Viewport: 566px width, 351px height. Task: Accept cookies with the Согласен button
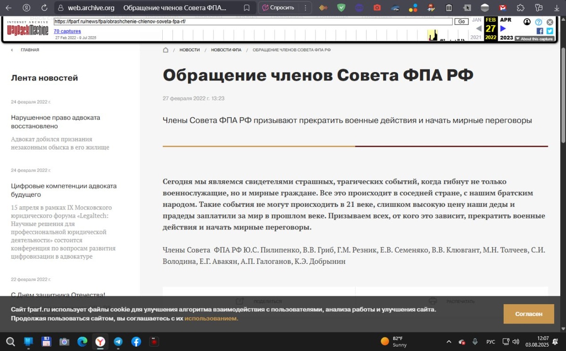(529, 314)
